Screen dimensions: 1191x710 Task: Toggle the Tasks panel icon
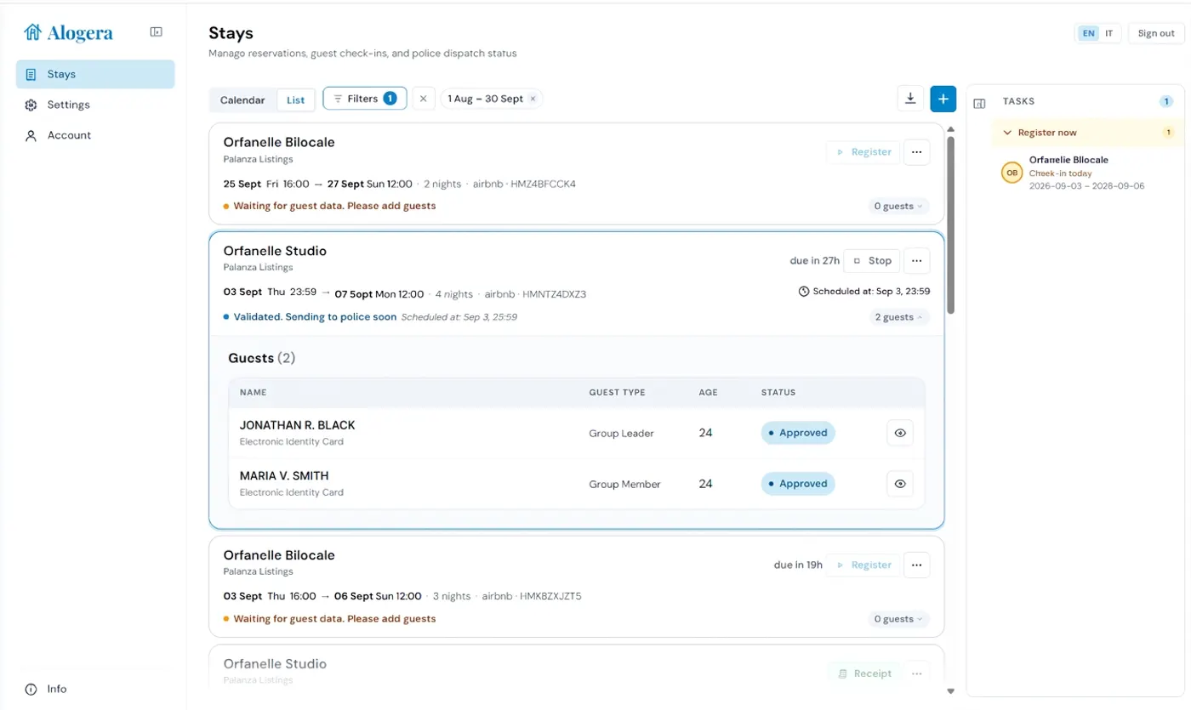pyautogui.click(x=979, y=103)
